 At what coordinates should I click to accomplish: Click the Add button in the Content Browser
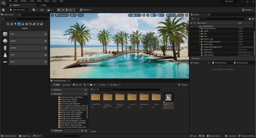[x=56, y=85]
